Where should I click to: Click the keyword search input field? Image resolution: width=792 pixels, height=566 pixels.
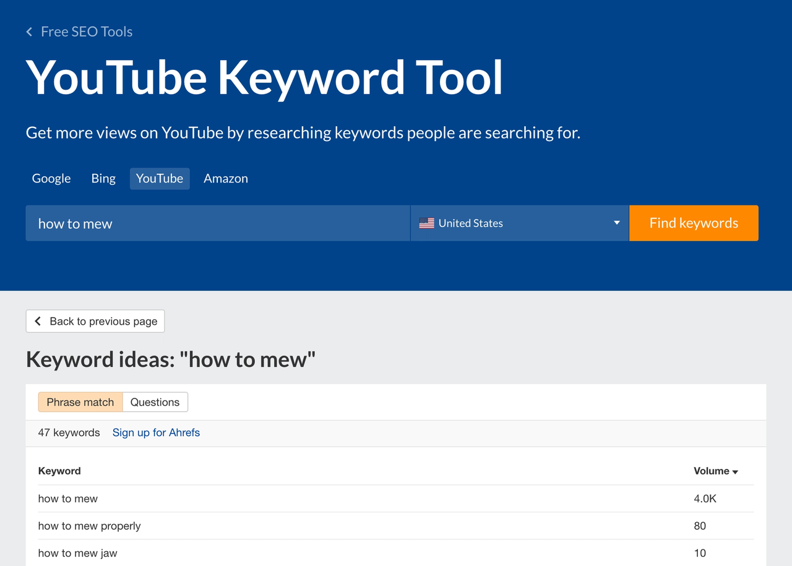coord(218,223)
